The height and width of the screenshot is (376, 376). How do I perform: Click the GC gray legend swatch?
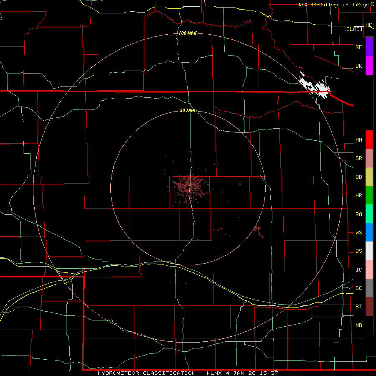click(369, 288)
